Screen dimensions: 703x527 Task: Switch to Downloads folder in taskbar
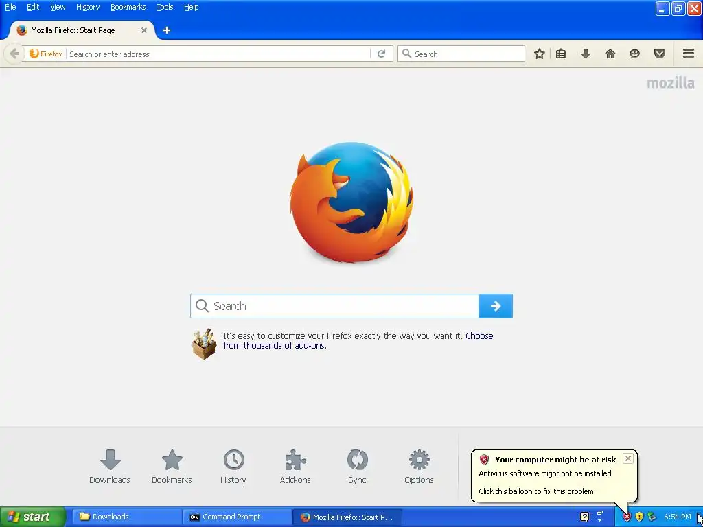point(126,517)
